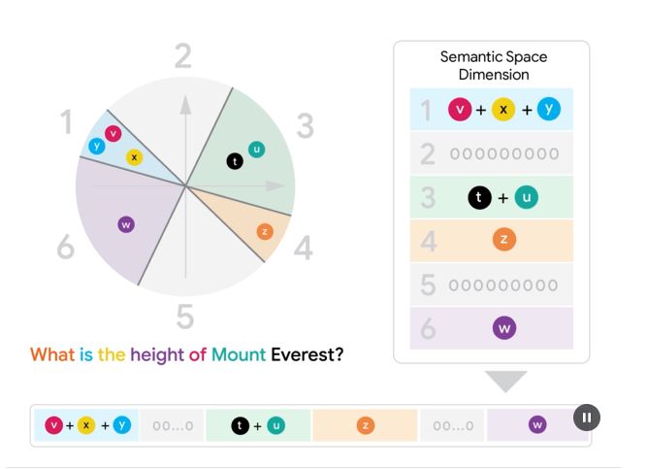Click the word height in the question
The height and width of the screenshot is (469, 647).
pos(157,355)
